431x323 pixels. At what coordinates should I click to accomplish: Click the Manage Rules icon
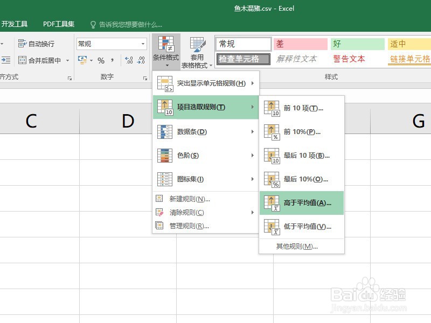tap(159, 226)
